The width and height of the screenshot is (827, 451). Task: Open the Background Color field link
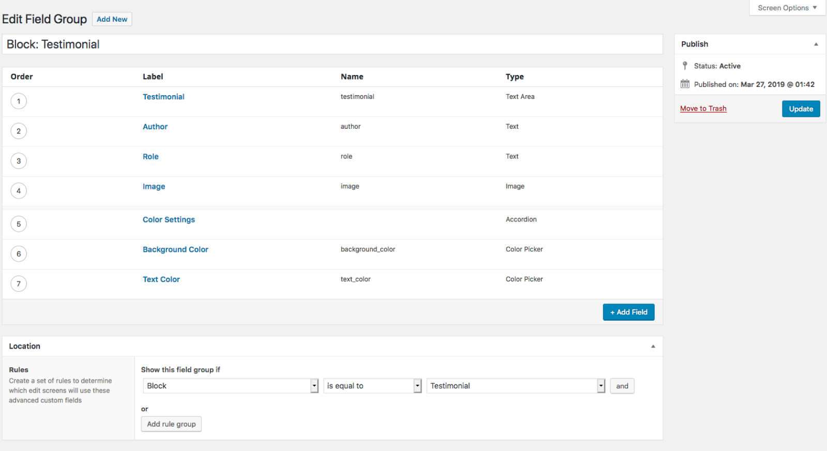175,250
